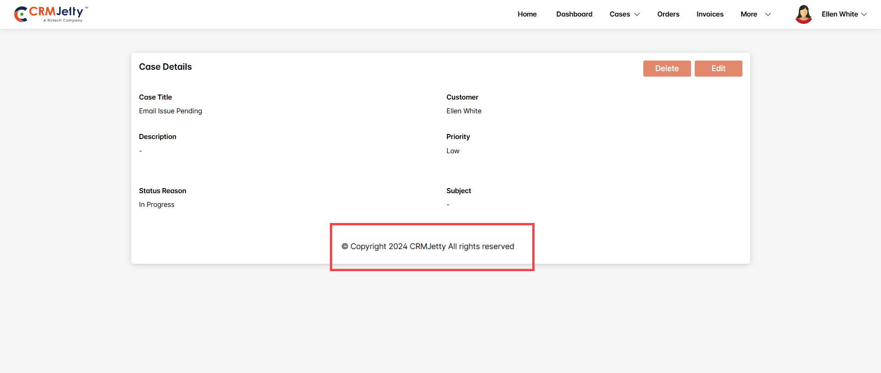Viewport: 881px width, 373px height.
Task: Click the customer name under Customer
Action: point(463,111)
